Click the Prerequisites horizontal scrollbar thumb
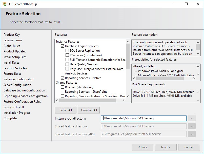This screenshot has width=204, height=154. (x=160, y=78)
